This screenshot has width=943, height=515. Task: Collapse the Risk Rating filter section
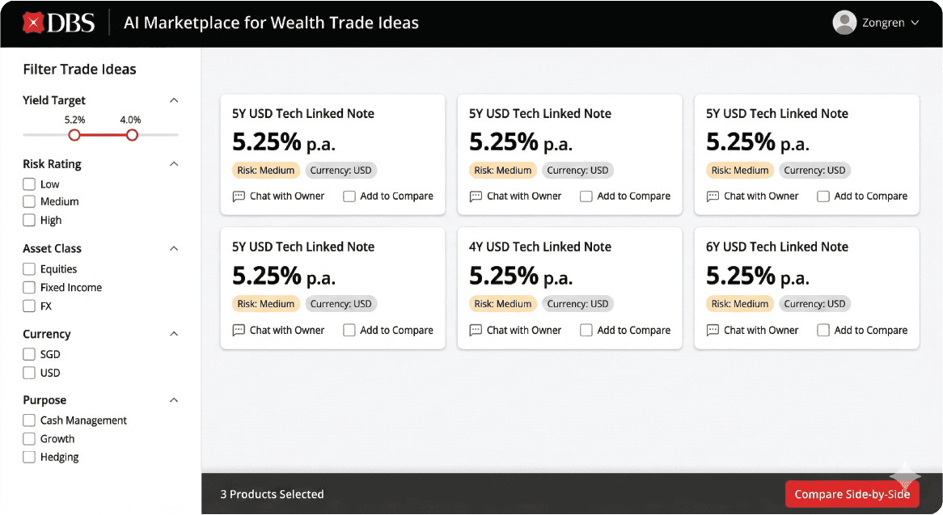(173, 164)
